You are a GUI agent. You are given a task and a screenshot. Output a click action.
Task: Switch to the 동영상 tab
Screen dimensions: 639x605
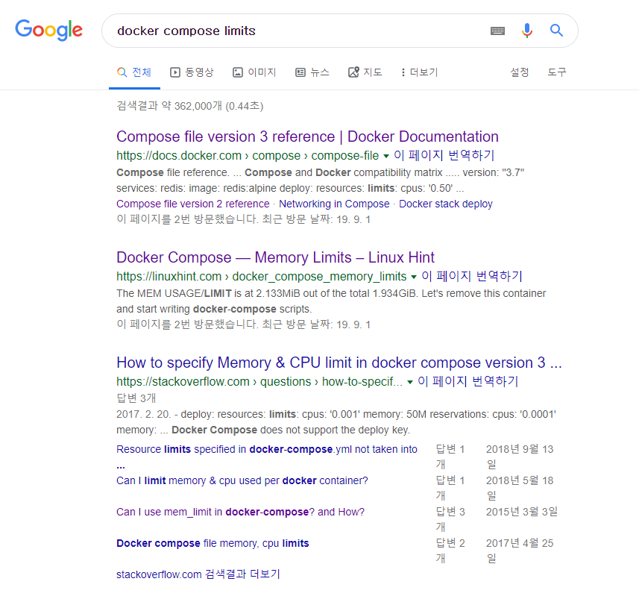pos(192,72)
